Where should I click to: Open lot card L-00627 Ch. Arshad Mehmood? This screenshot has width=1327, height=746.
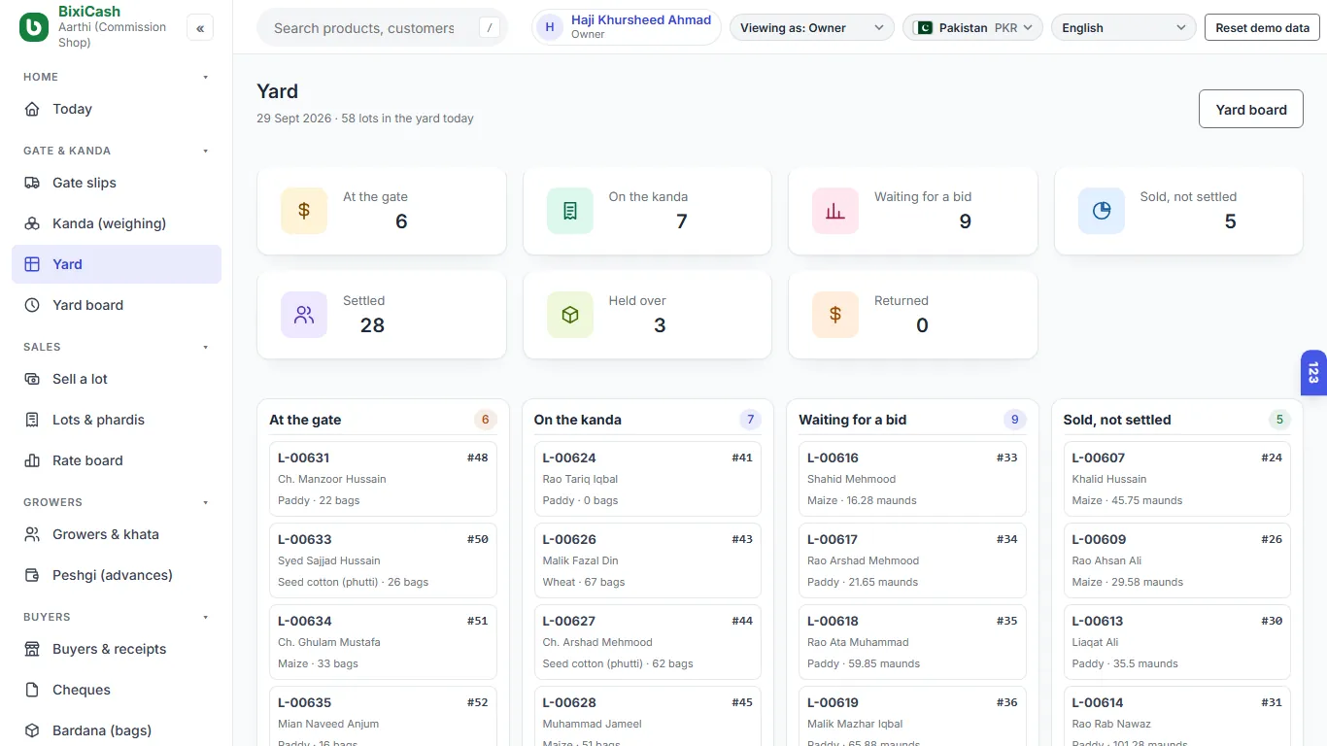click(648, 642)
